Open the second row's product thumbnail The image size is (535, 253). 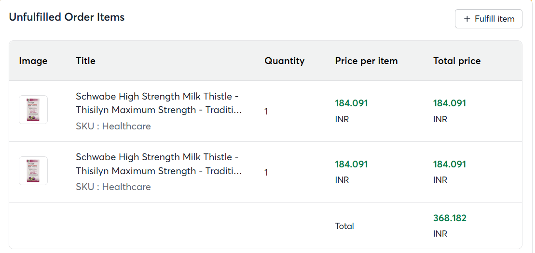tap(33, 171)
